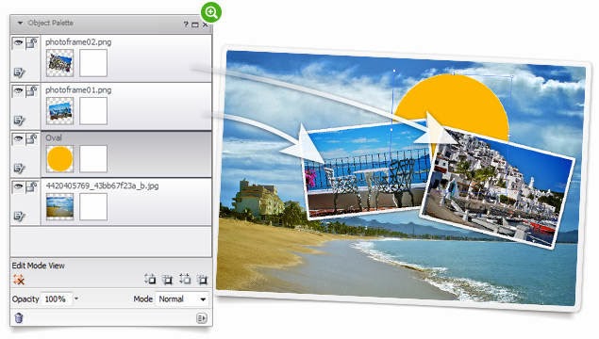Image resolution: width=599 pixels, height=339 pixels.
Task: Toggle the lock on photoframe02.png
Action: click(32, 43)
